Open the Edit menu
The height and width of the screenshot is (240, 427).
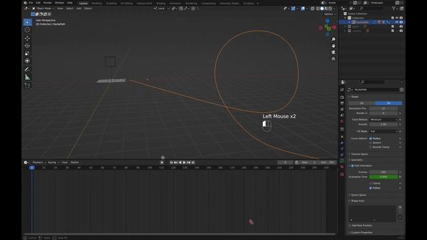tap(38, 3)
